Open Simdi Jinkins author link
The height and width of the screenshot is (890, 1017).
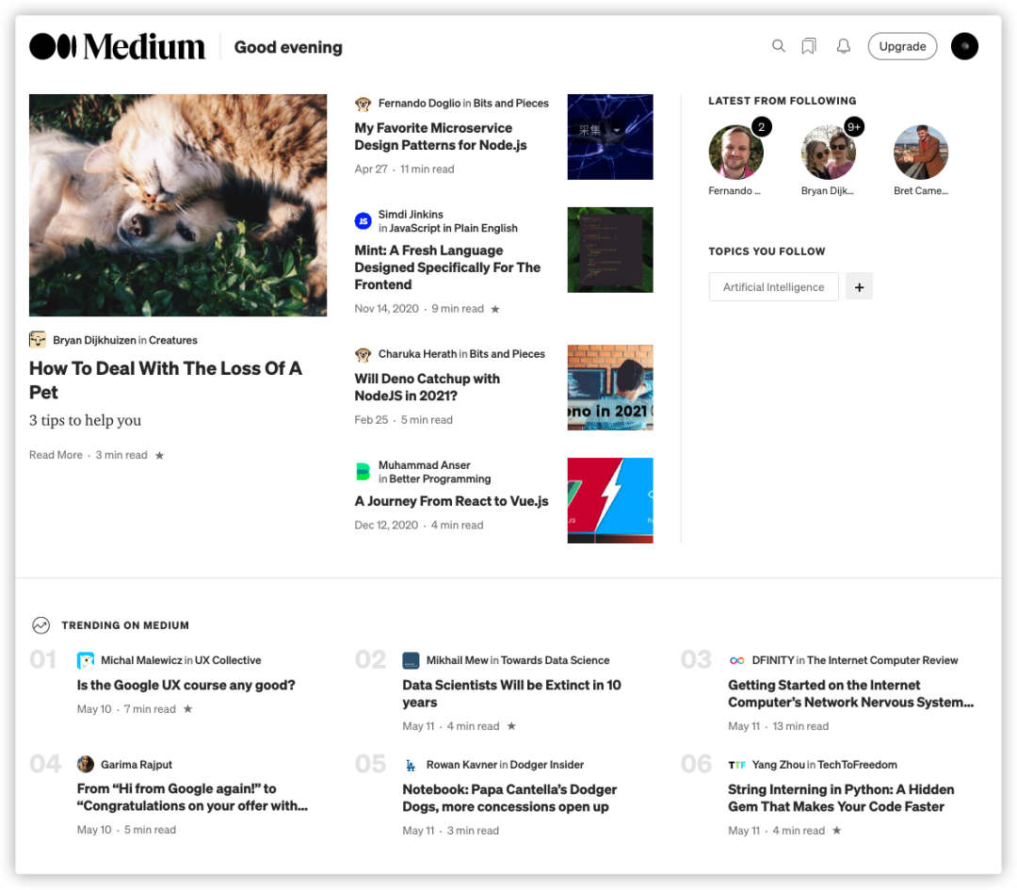411,214
